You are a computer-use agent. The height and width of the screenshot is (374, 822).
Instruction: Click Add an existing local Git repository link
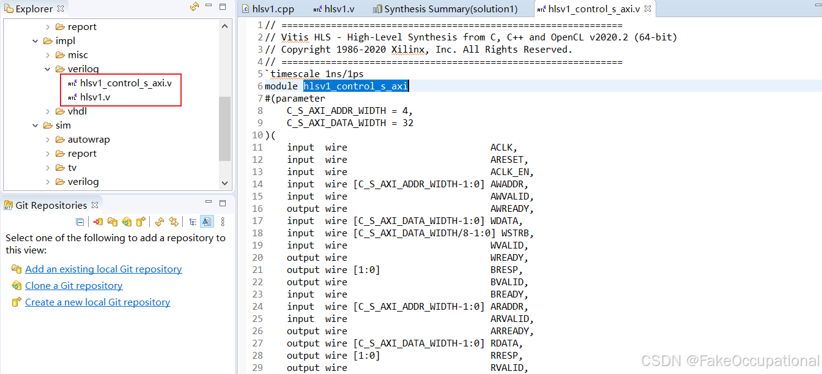pyautogui.click(x=103, y=269)
